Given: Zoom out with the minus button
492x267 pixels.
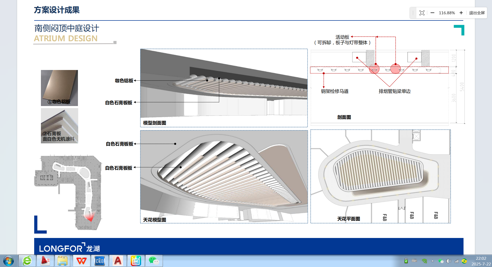Looking at the screenshot, I should pyautogui.click(x=432, y=13).
